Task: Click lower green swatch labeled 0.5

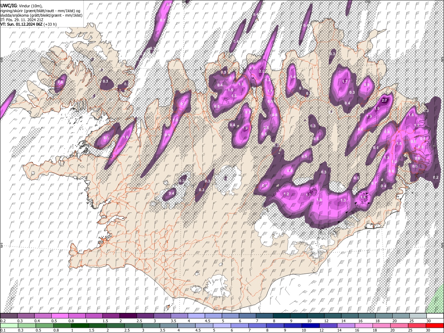Action: coord(45,325)
